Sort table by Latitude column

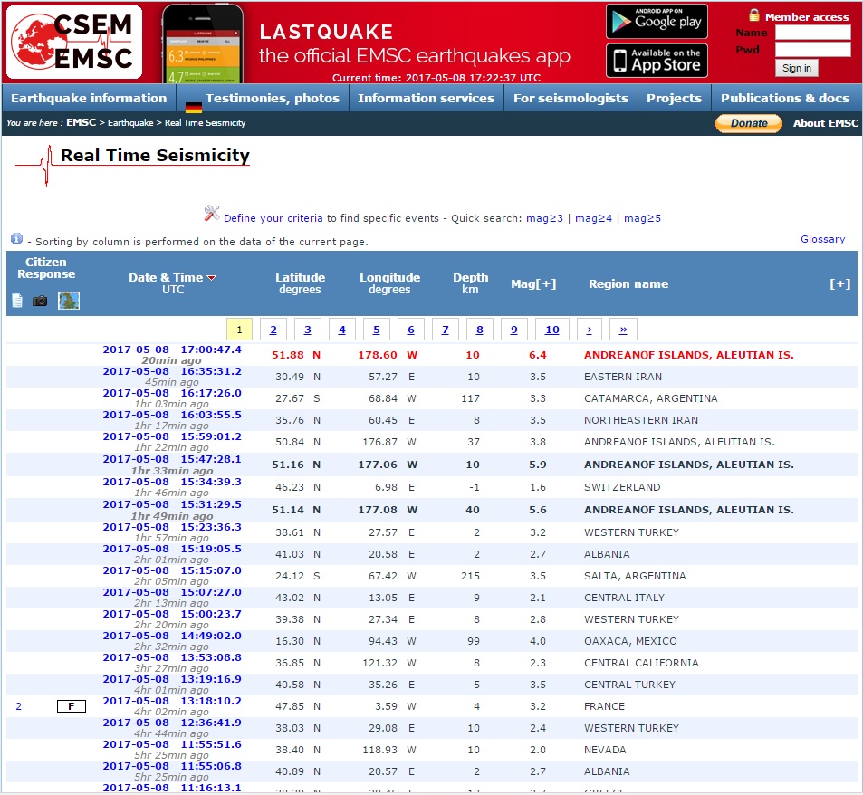[x=300, y=277]
